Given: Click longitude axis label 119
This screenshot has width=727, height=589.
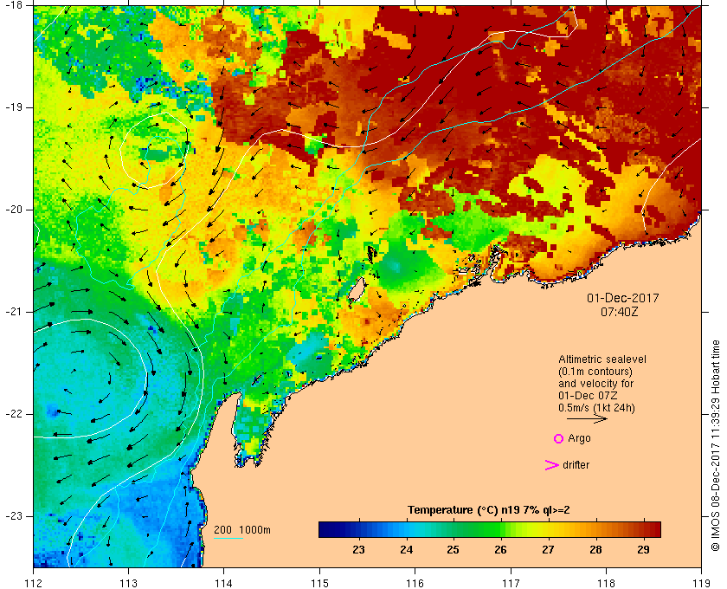Looking at the screenshot, I should (701, 583).
